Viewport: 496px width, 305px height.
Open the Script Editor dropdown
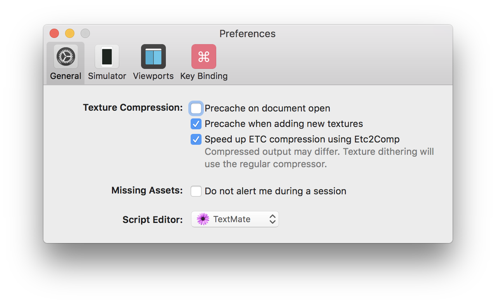tap(235, 219)
